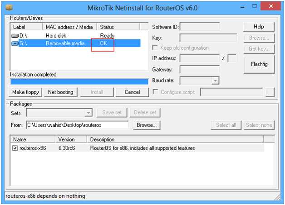Image resolution: width=285 pixels, height=205 pixels.
Task: Click the Flashfig button
Action: [x=259, y=64]
